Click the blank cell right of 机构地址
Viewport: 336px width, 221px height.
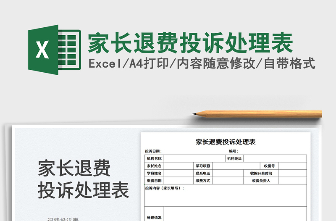(275, 159)
